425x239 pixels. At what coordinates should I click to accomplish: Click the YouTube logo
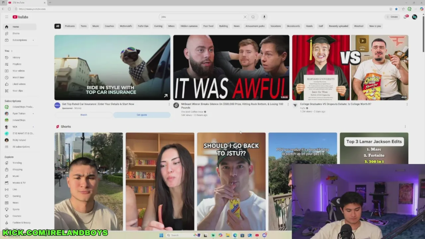21,17
